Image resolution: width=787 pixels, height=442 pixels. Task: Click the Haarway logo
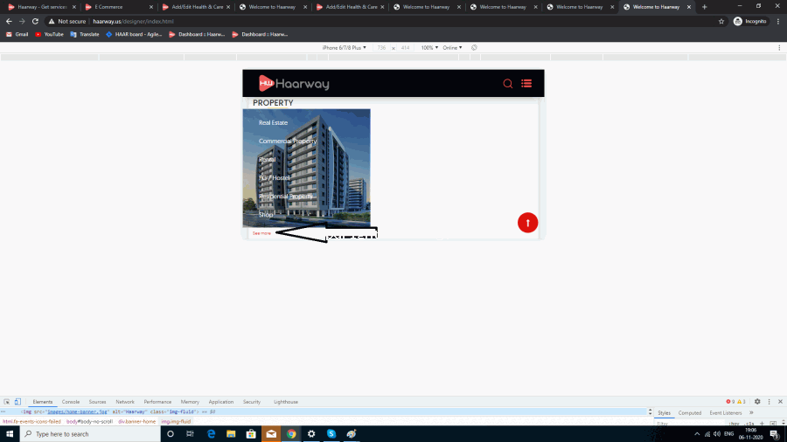[294, 84]
